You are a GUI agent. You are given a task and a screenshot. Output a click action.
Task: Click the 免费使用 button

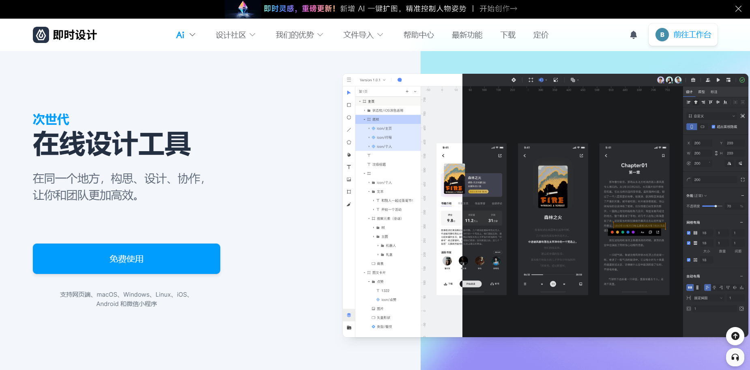pyautogui.click(x=127, y=259)
